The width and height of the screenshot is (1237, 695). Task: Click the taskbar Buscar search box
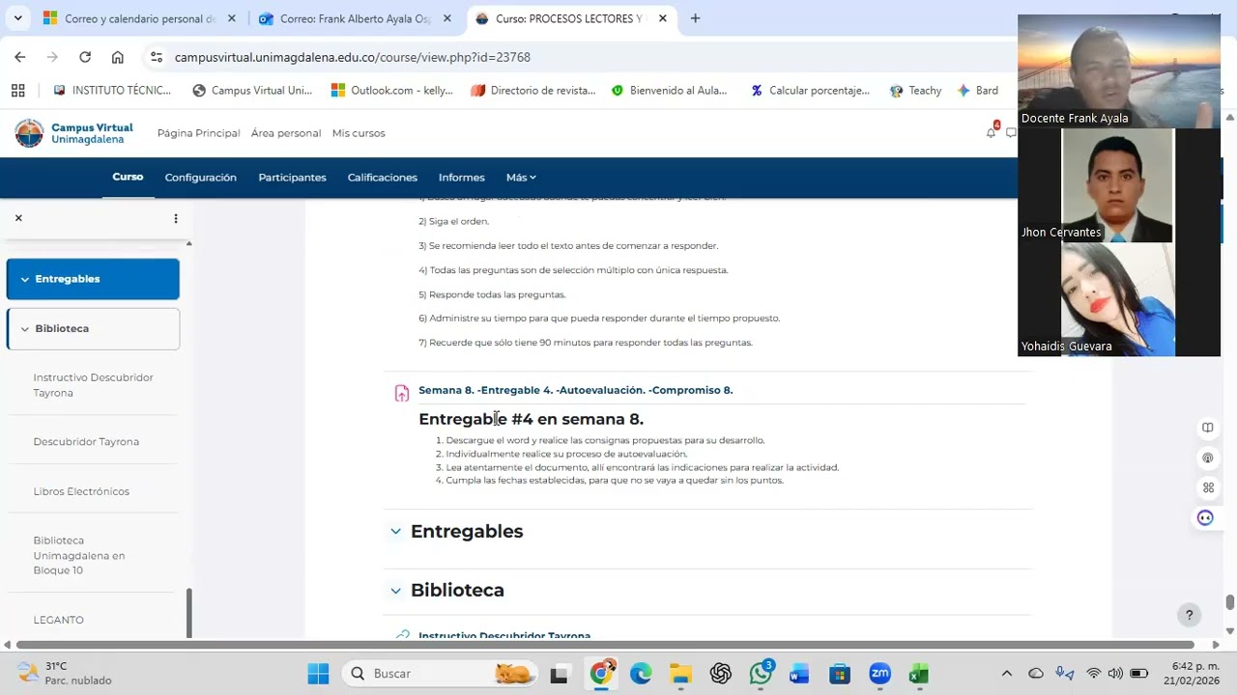coord(439,674)
